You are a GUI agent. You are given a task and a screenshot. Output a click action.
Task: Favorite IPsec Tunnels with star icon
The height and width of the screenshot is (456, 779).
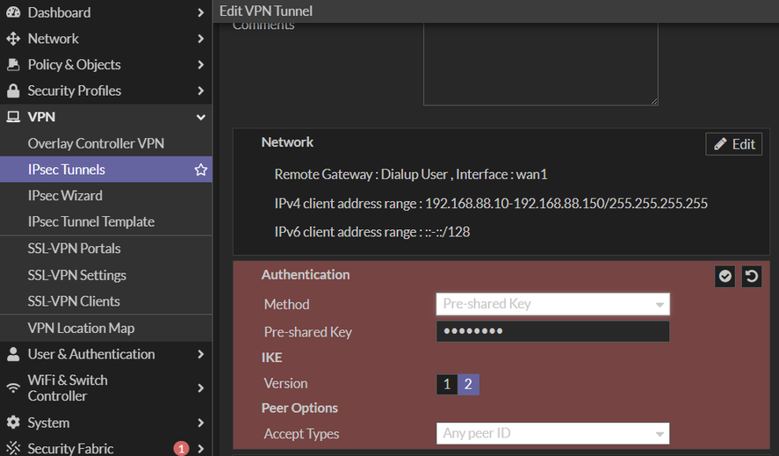coord(201,170)
